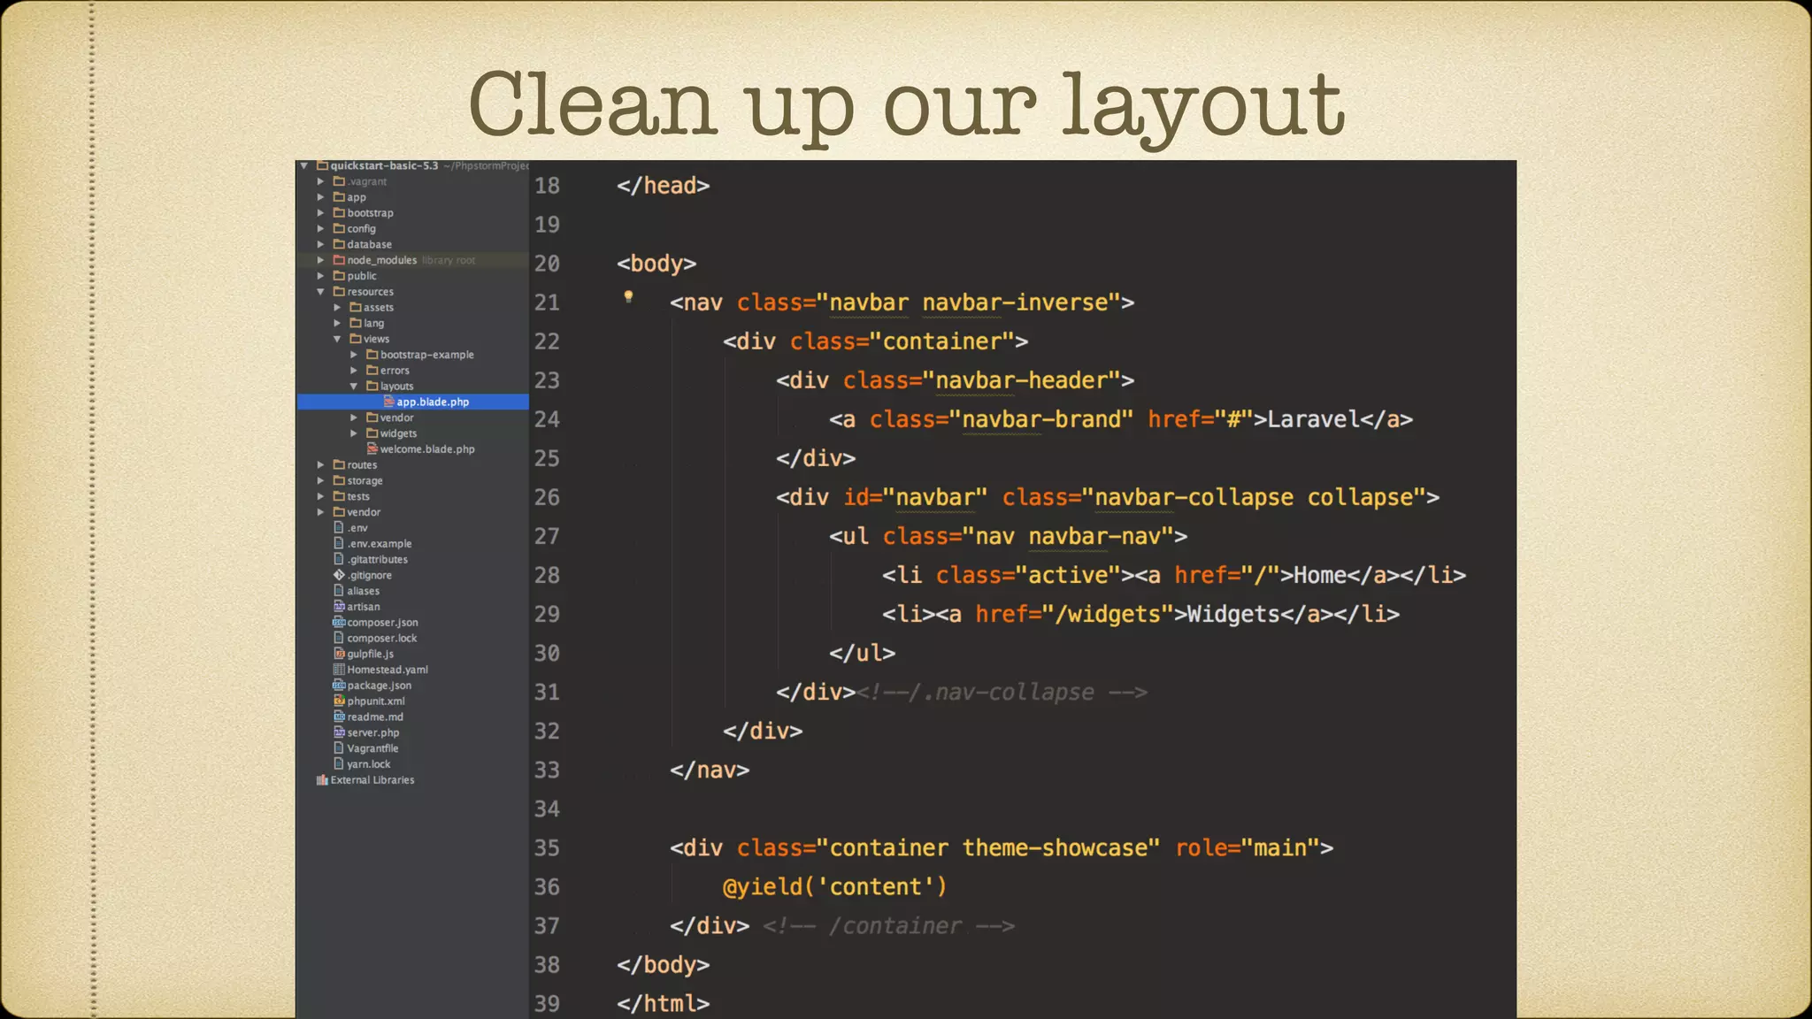The width and height of the screenshot is (1812, 1019).
Task: Collapse the quickstart-basic-5.3 project root
Action: (304, 165)
